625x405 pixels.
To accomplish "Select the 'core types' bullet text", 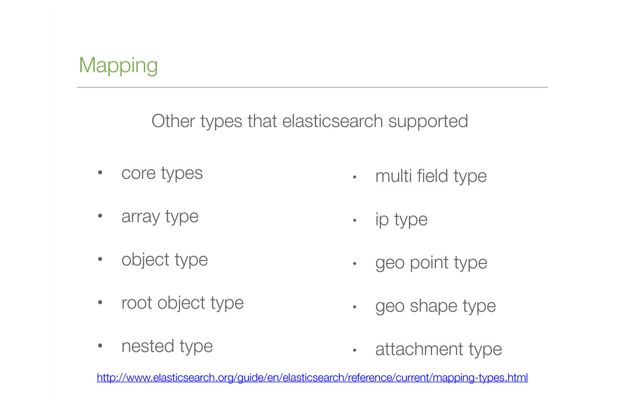I will coord(162,173).
